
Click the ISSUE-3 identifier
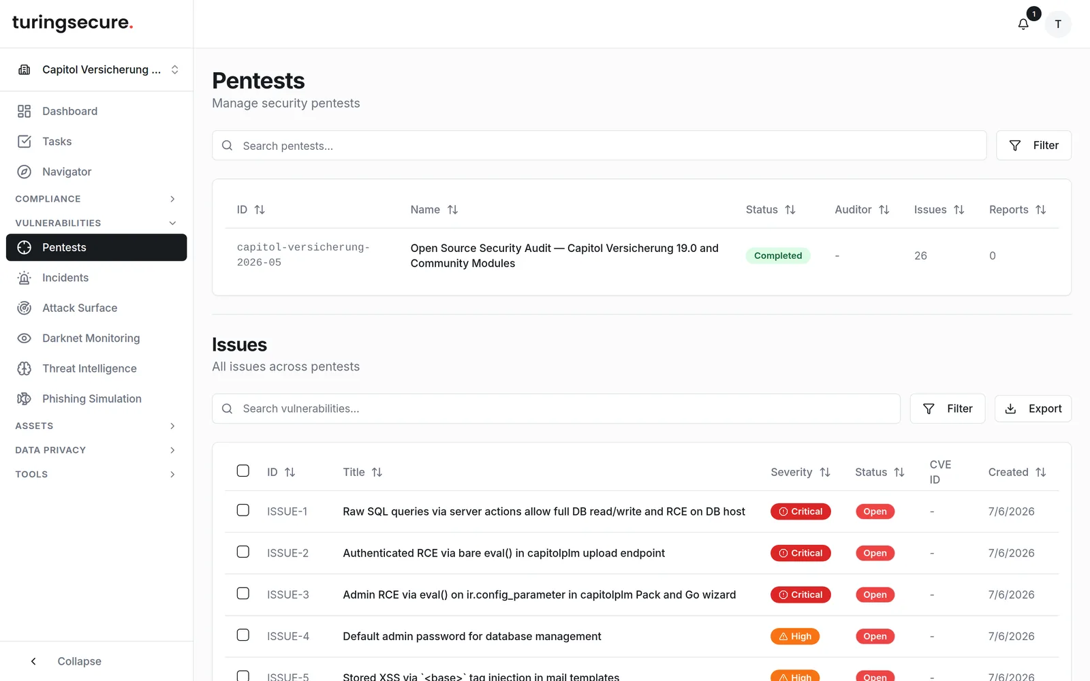click(287, 595)
